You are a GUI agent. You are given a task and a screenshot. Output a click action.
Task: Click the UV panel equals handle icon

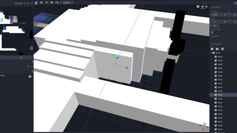click(x=28, y=3)
